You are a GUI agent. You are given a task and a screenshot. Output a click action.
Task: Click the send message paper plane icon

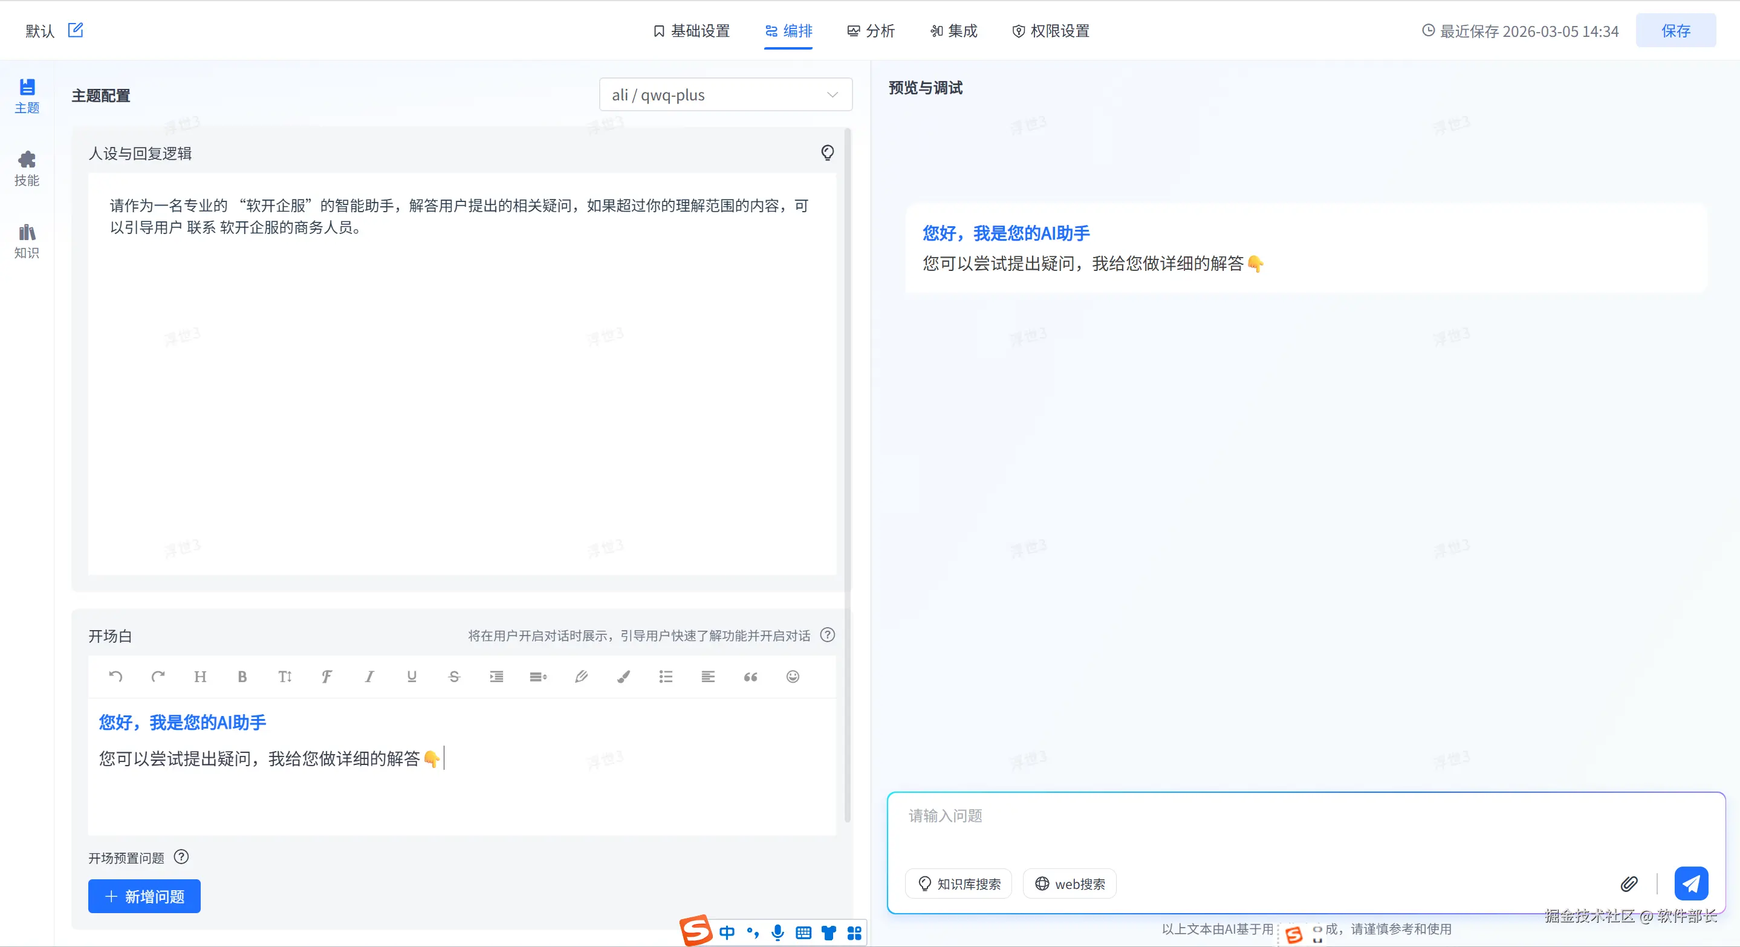pos(1690,884)
